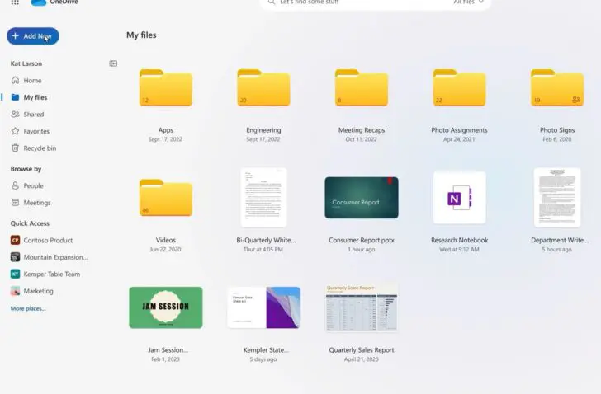This screenshot has width=601, height=394.
Task: Click the Meeting Recaps folder name
Action: 362,130
